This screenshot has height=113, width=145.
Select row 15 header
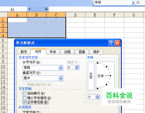[4, 92]
